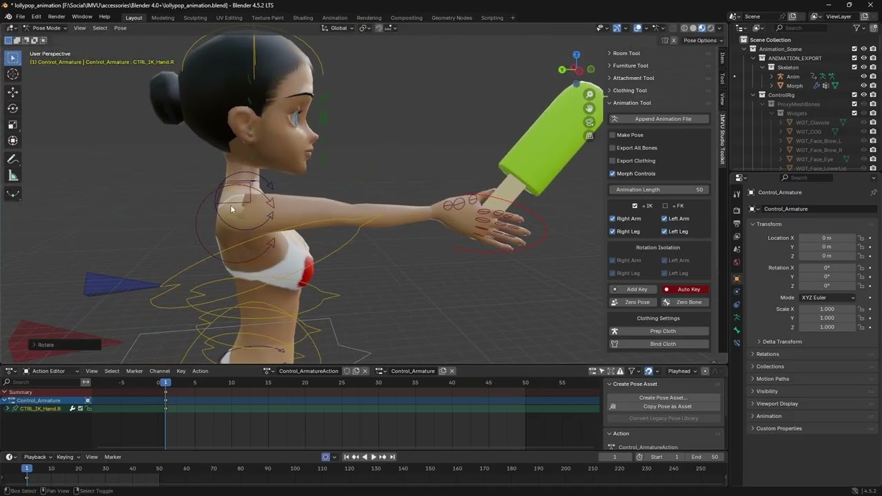Image resolution: width=882 pixels, height=496 pixels.
Task: Open the Pose Mode dropdown
Action: tap(45, 28)
